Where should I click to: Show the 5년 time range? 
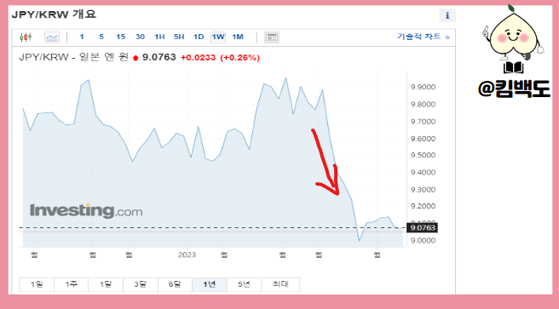[244, 284]
